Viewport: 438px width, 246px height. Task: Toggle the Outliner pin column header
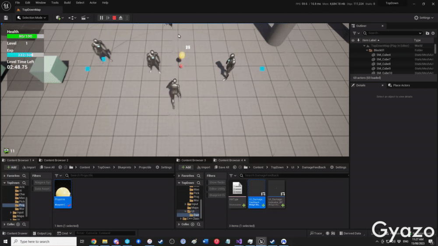pos(358,40)
